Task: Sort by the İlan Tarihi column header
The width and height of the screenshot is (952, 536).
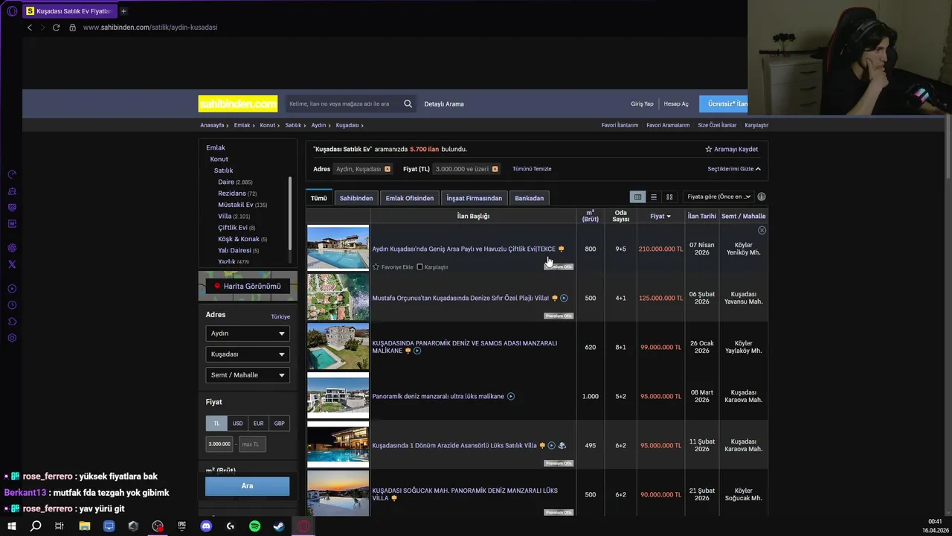Action: click(702, 216)
